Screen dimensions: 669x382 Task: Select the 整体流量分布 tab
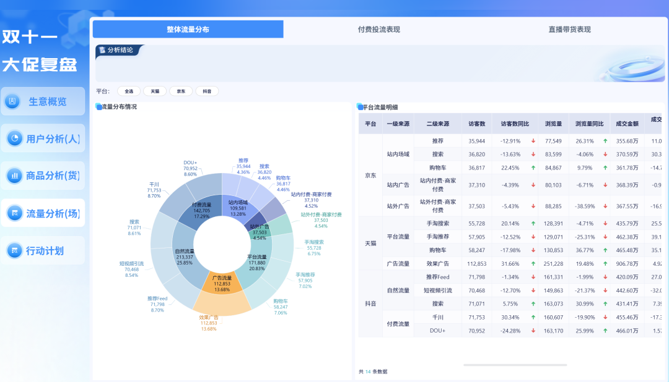[188, 30]
